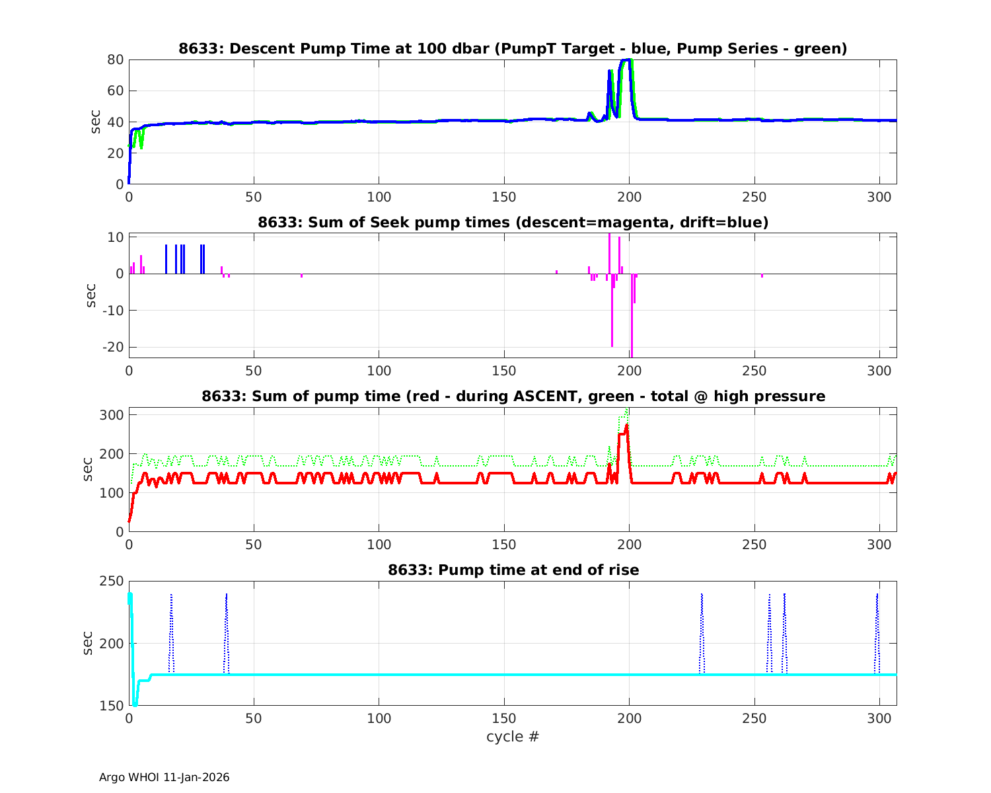Click the first blue drift bar near cycle 15

(x=166, y=259)
